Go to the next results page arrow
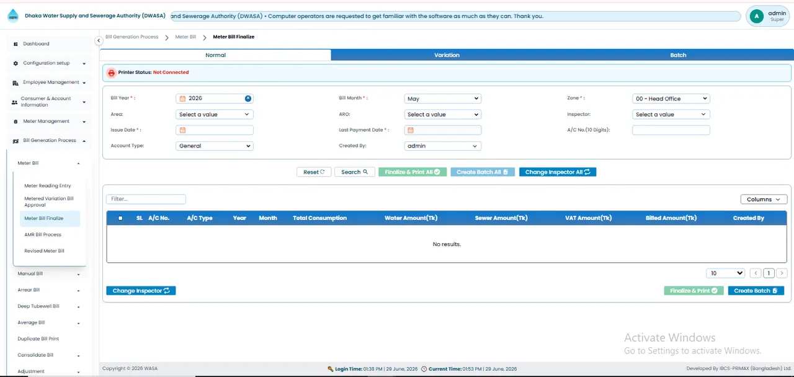The height and width of the screenshot is (377, 794). [x=782, y=273]
